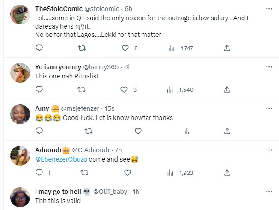Reply to Amy's tweet
This screenshot has height=210, width=279.
pyautogui.click(x=39, y=131)
